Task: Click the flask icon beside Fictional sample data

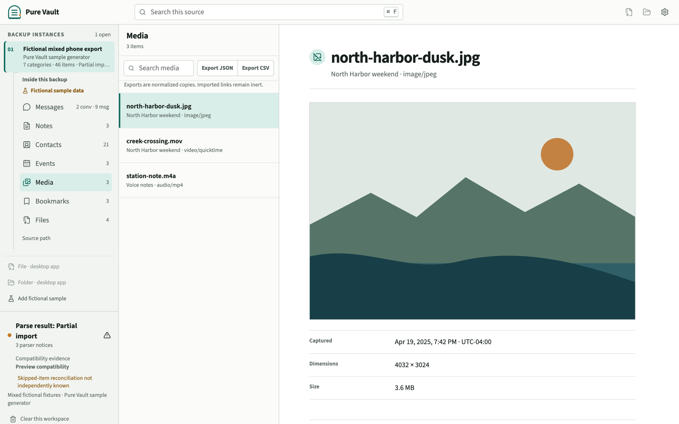Action: click(x=25, y=91)
